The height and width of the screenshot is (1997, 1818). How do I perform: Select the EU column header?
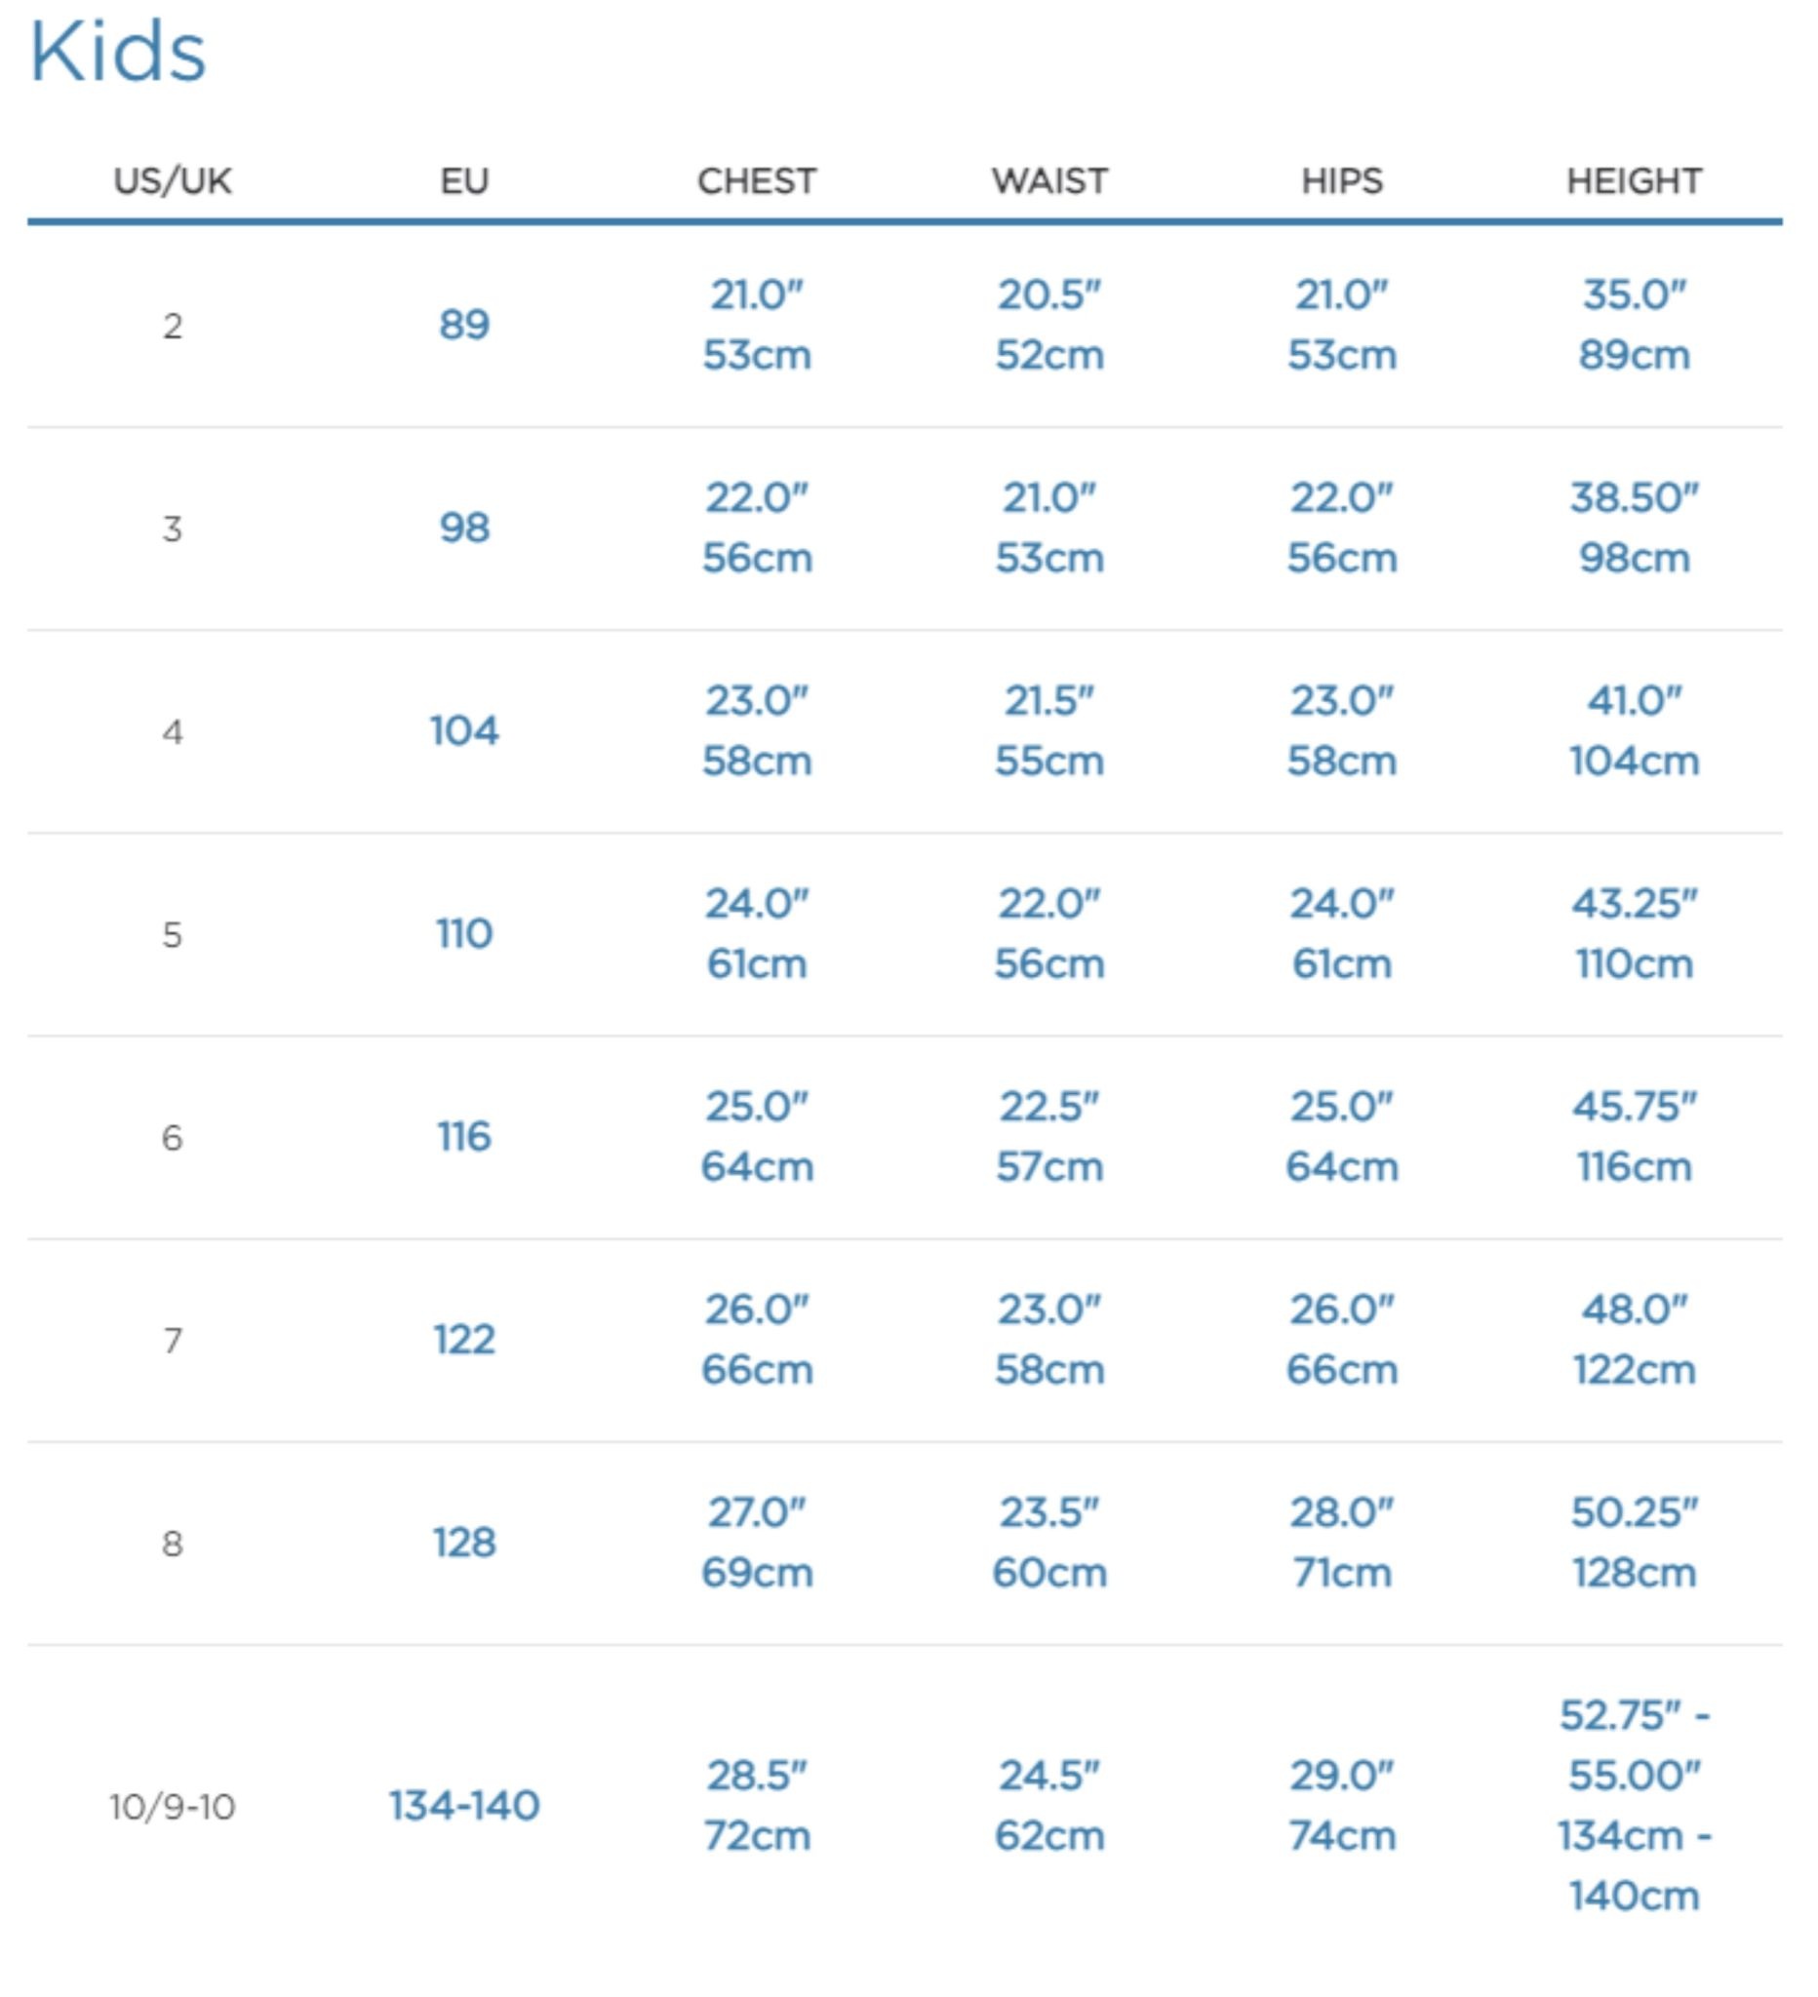point(464,181)
